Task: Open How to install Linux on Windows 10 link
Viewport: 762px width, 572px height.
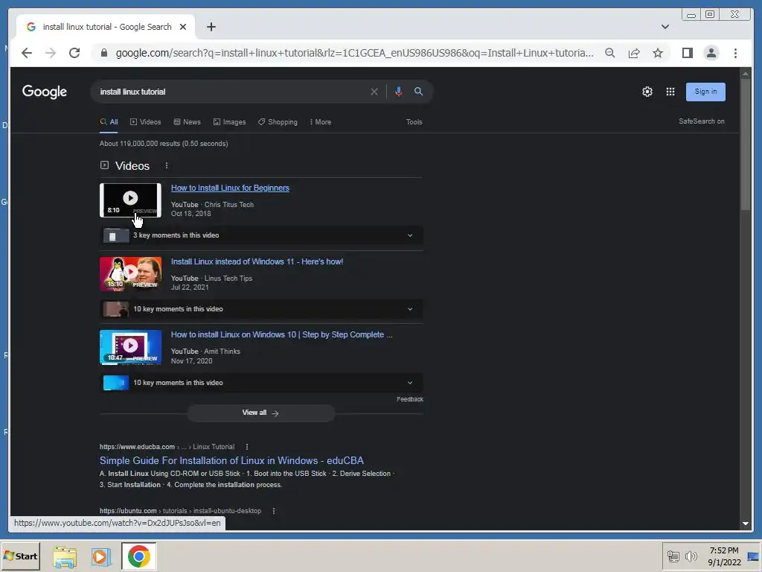Action: [x=281, y=334]
